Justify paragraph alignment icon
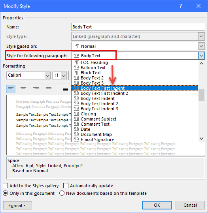Screen dimensions: 208x213 coord(49,89)
